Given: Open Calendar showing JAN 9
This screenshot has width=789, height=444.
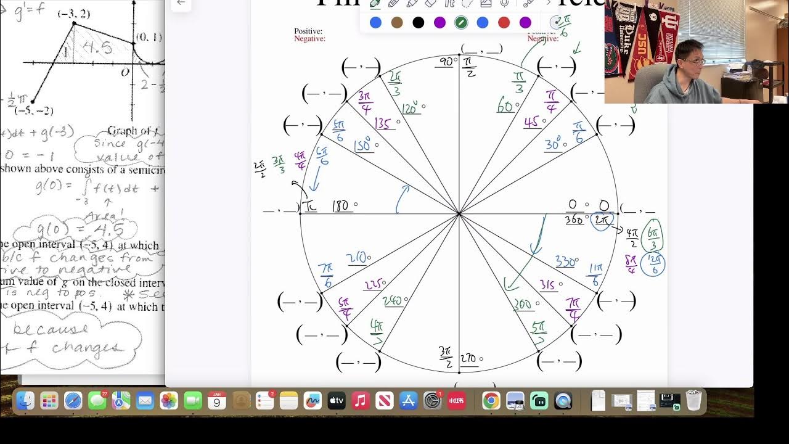Looking at the screenshot, I should pyautogui.click(x=217, y=401).
